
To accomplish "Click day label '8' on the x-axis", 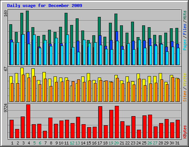I will click(51, 143).
